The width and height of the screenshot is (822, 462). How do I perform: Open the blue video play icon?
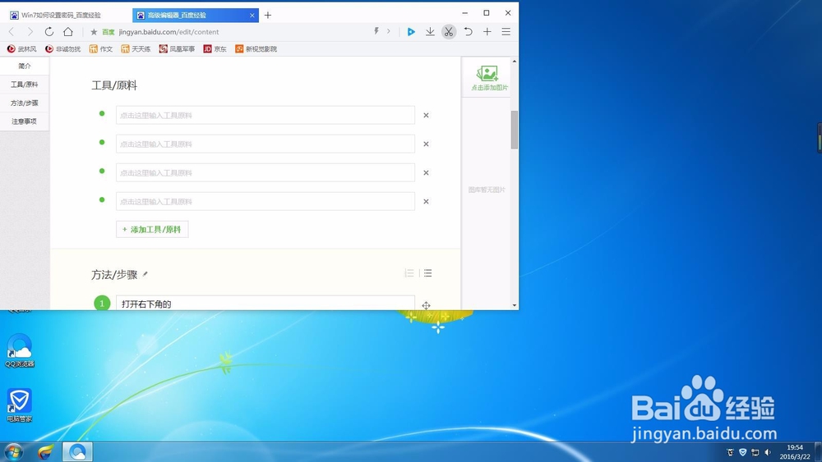pos(411,32)
